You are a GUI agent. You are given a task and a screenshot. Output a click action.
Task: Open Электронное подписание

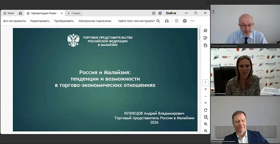click(95, 21)
